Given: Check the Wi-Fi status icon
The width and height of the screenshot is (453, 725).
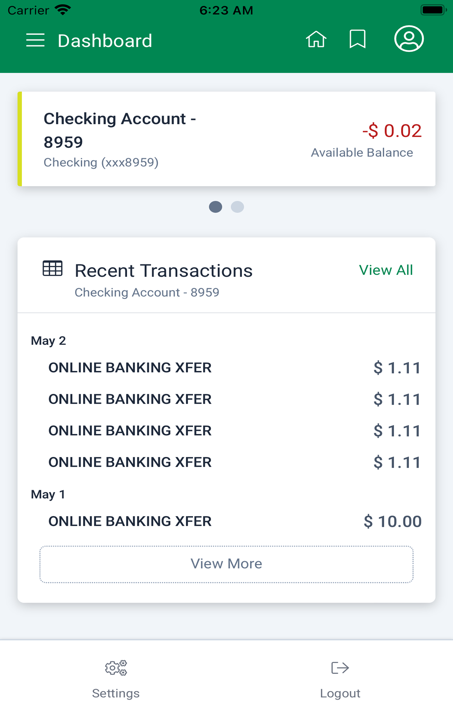Looking at the screenshot, I should pos(63,10).
